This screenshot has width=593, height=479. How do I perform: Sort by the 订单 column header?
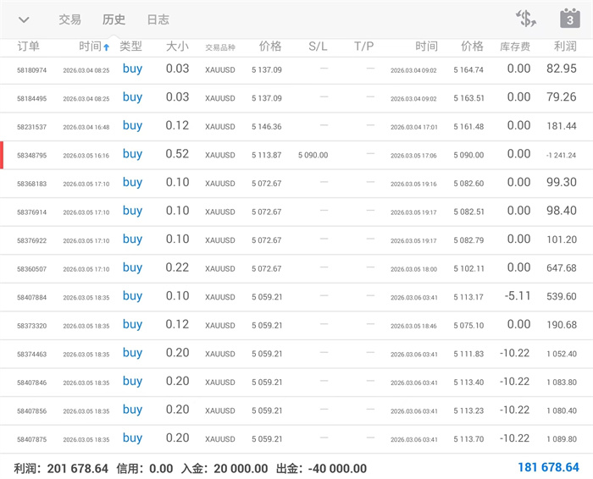[28, 47]
